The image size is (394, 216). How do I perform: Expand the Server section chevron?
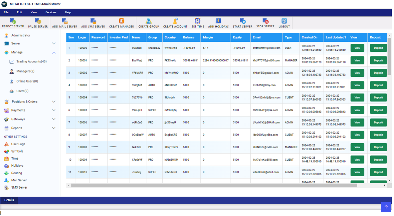(x=53, y=43)
